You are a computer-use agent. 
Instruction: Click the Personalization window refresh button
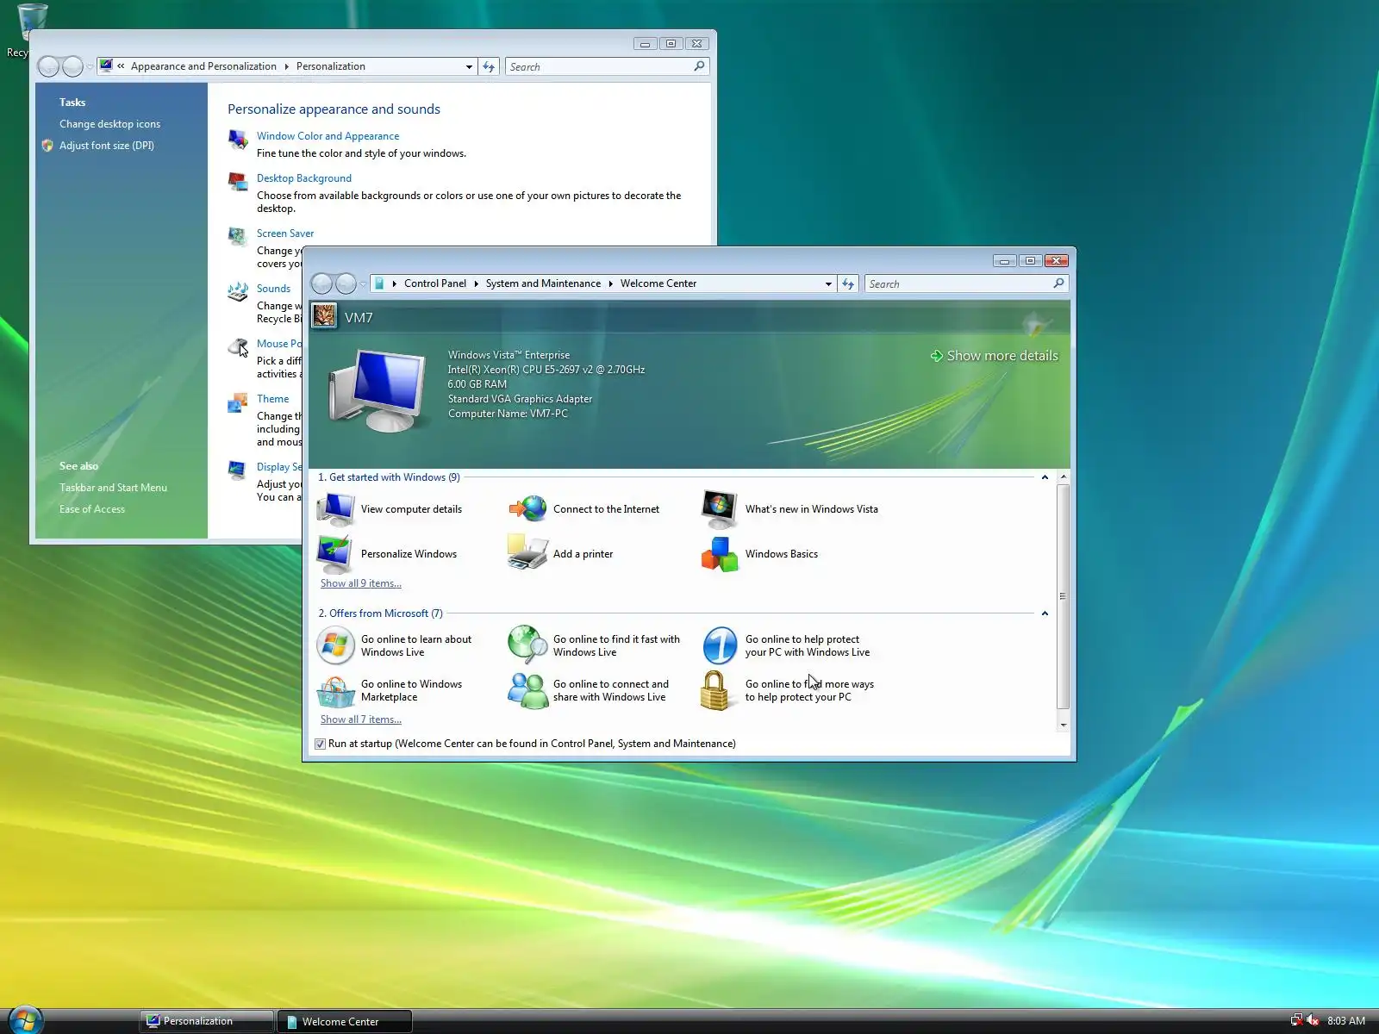(489, 66)
